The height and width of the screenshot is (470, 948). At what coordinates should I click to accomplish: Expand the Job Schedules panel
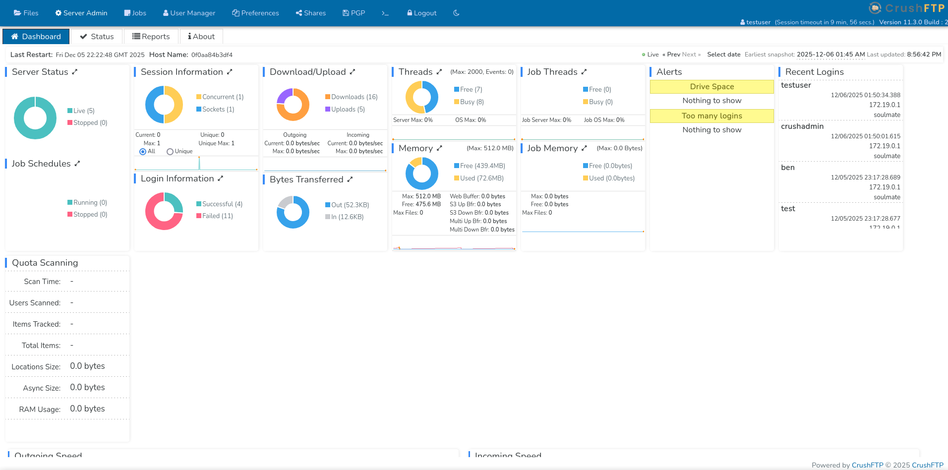77,164
